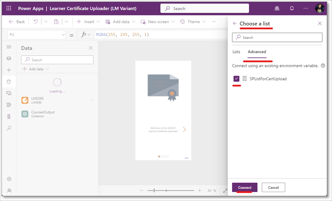Click the Connect button
Image resolution: width=332 pixels, height=201 pixels.
245,188
